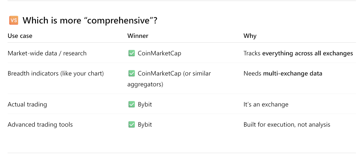This screenshot has width=359, height=157.
Task: Click the "Use case" column header
Action: pyautogui.click(x=20, y=36)
